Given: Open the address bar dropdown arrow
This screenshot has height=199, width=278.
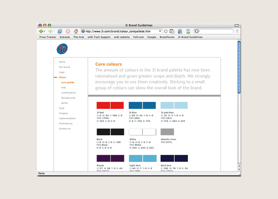Looking at the screenshot, I should [160, 31].
